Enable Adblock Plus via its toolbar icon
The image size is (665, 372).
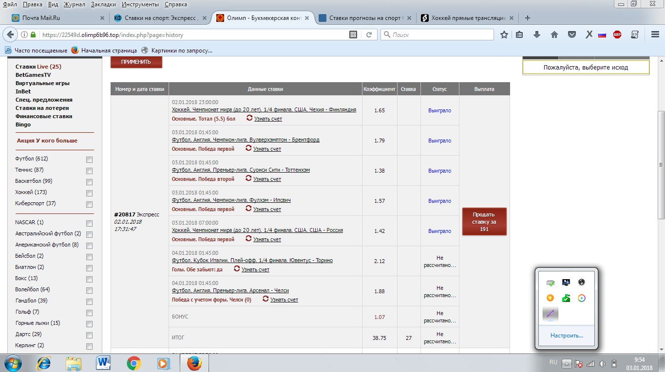[x=617, y=35]
